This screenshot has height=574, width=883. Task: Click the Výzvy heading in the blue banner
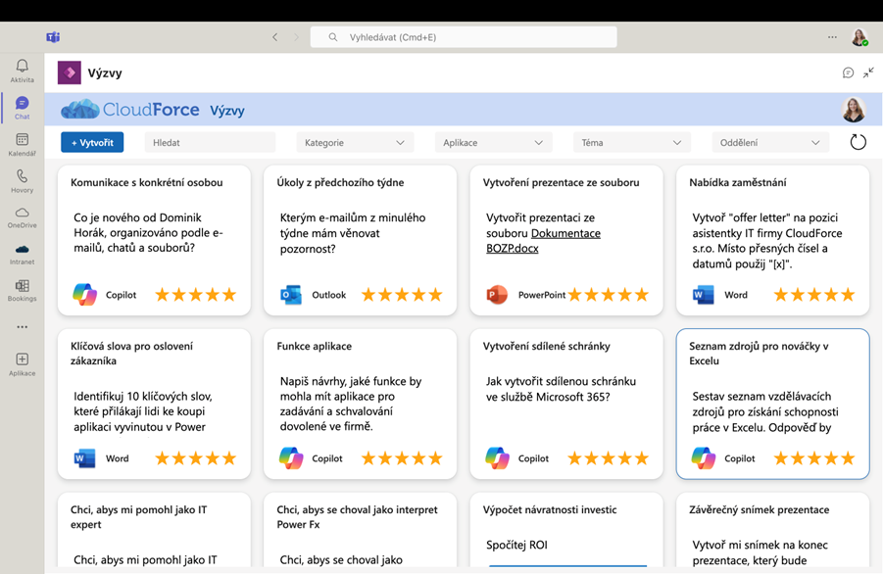227,111
